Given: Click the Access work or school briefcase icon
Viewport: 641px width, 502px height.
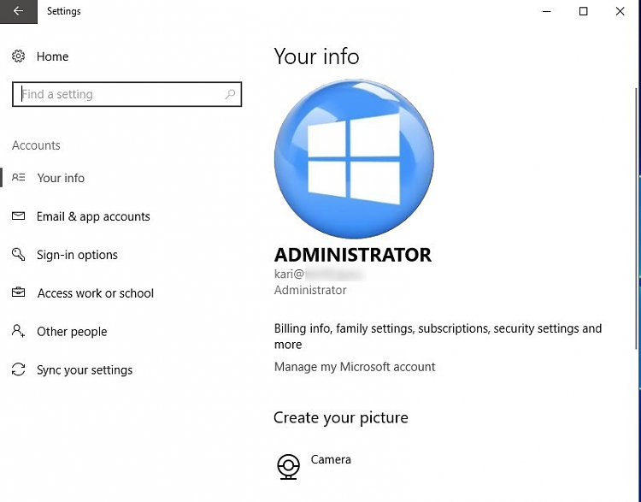Looking at the screenshot, I should (x=19, y=292).
